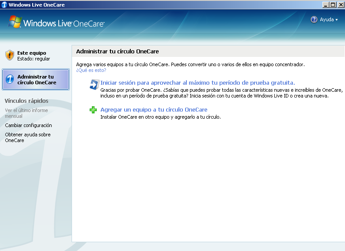345x251 pixels.
Task: Open Ver el último informe mensual link
Action: point(27,113)
